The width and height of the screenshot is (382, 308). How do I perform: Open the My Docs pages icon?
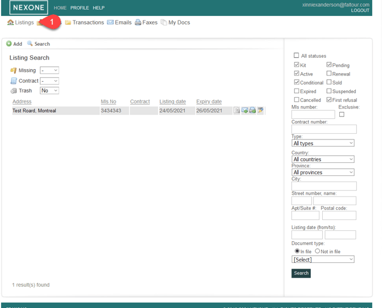pyautogui.click(x=164, y=22)
